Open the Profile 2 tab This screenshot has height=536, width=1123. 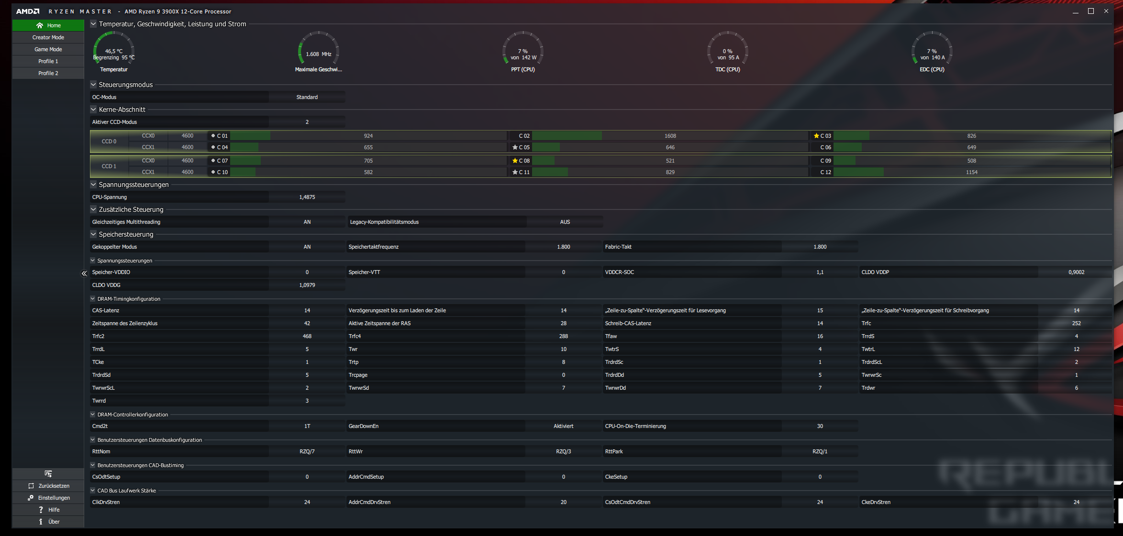coord(48,73)
